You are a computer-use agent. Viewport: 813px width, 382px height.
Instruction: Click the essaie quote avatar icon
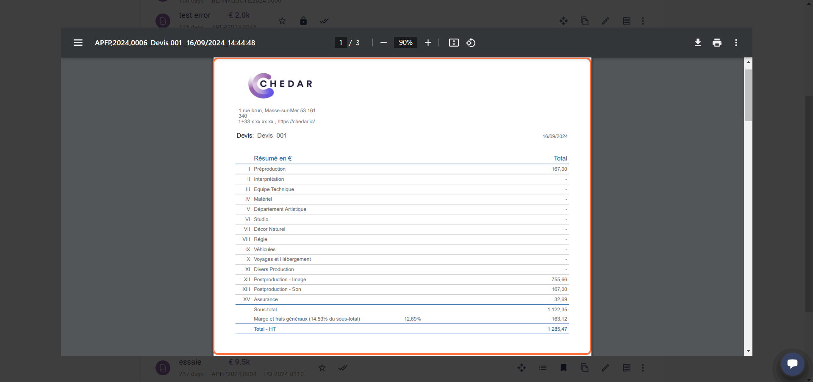pyautogui.click(x=163, y=368)
